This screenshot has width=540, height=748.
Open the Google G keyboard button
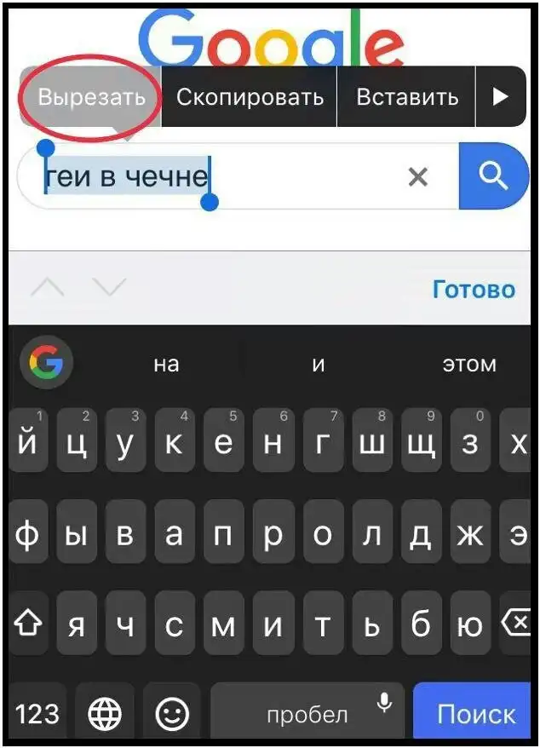46,363
